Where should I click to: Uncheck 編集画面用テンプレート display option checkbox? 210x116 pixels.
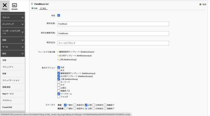[x=59, y=73]
